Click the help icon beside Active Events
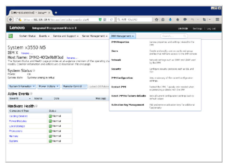Image resolution: width=228 pixels, height=165 pixels. tap(31, 94)
